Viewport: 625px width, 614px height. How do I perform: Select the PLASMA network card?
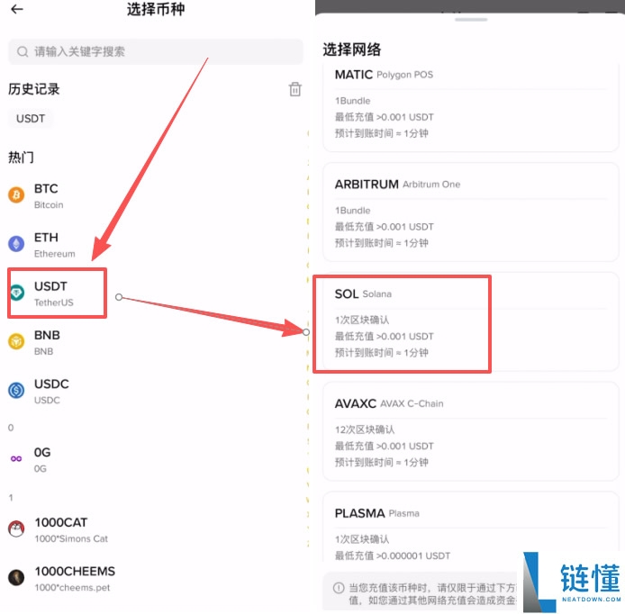coord(471,527)
